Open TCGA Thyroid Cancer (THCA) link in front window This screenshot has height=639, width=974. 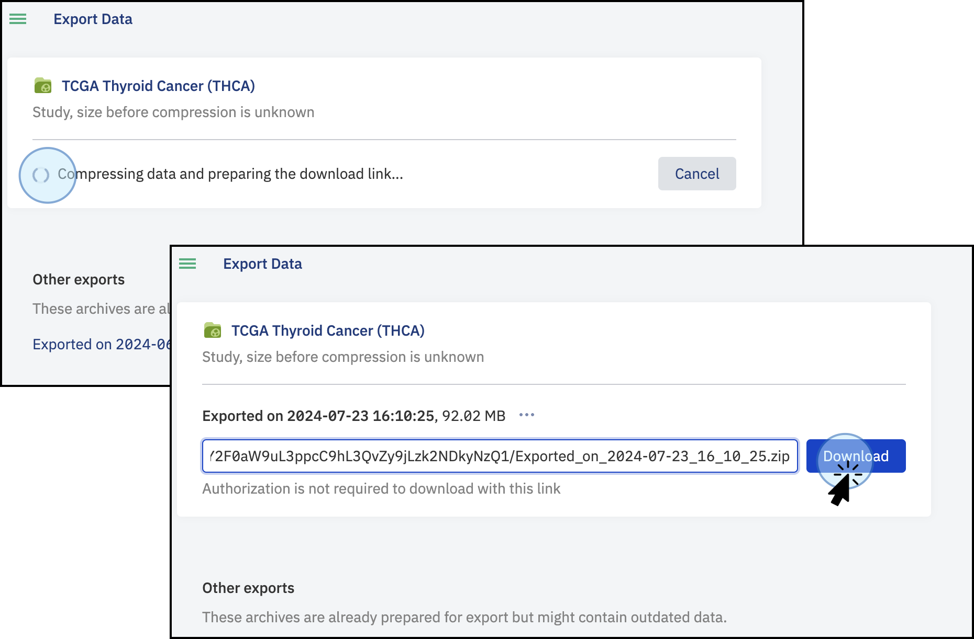(328, 330)
